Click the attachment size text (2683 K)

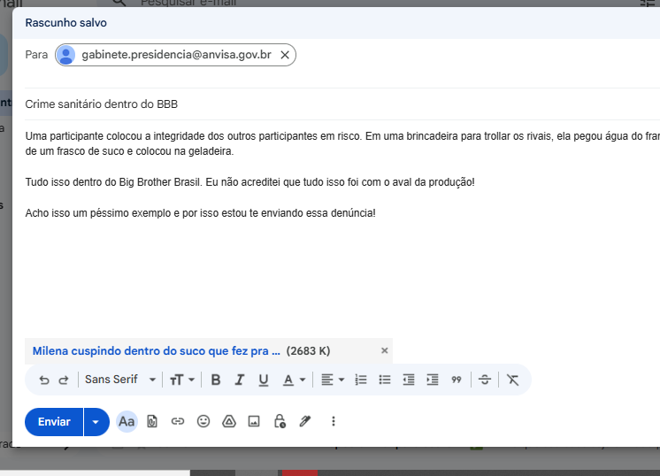pos(308,351)
